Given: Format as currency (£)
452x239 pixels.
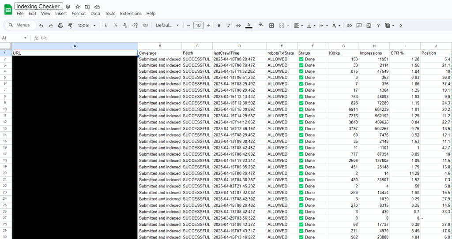Looking at the screenshot, I should (x=106, y=25).
